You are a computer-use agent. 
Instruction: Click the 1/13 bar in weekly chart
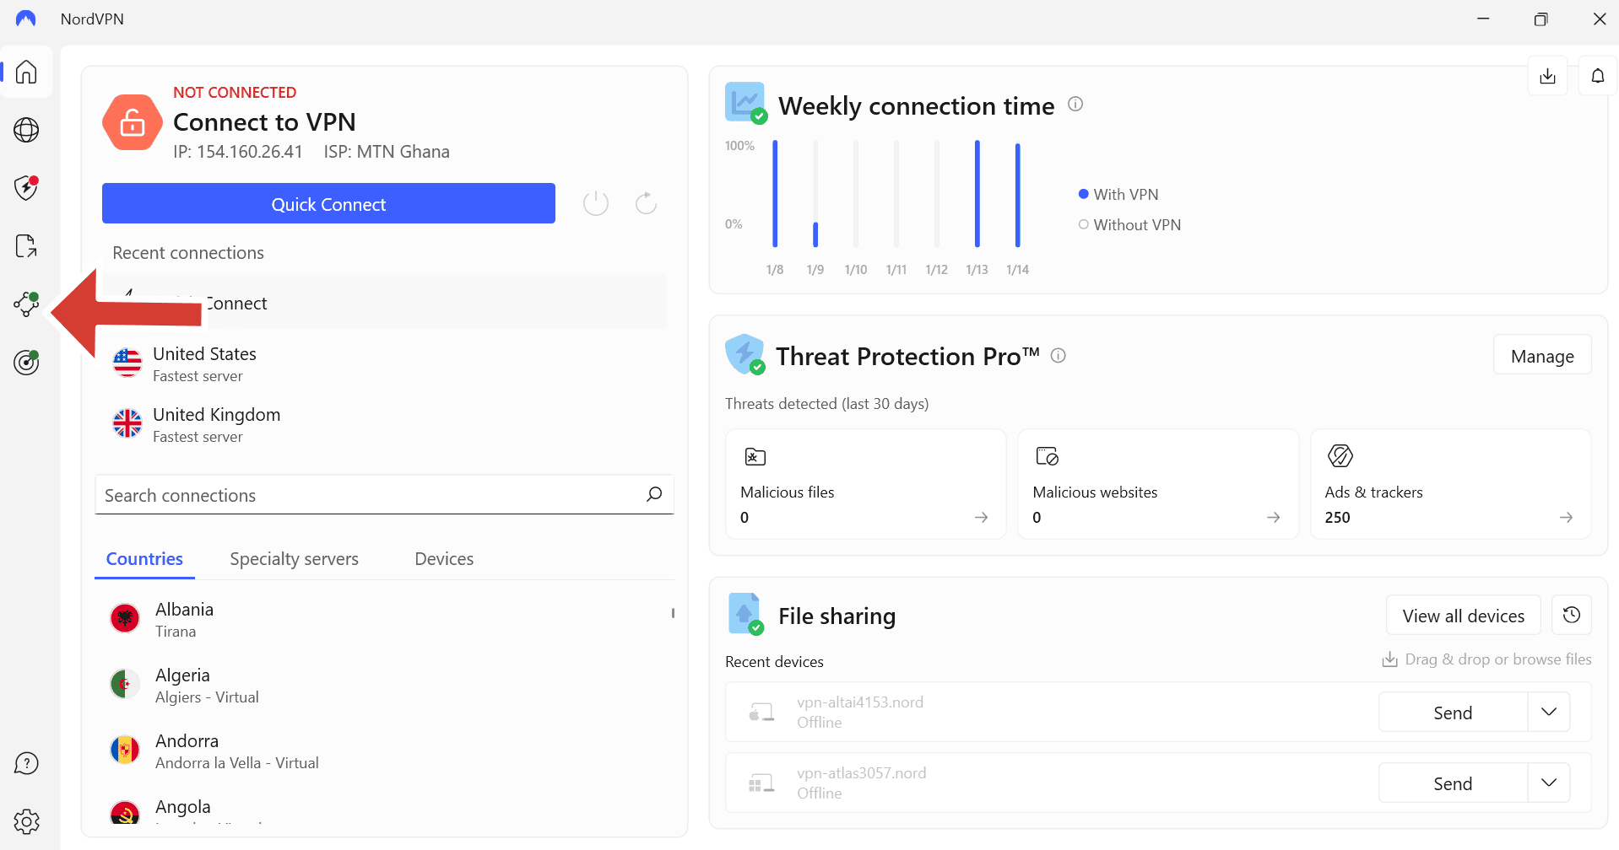point(977,194)
